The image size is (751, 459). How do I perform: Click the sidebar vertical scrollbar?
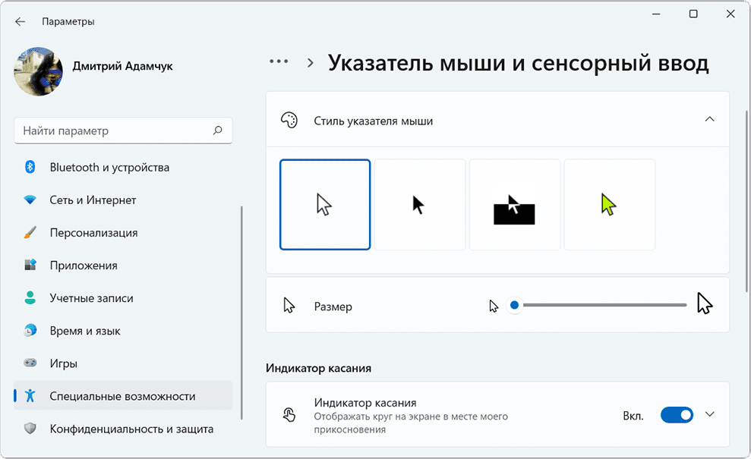tap(241, 312)
